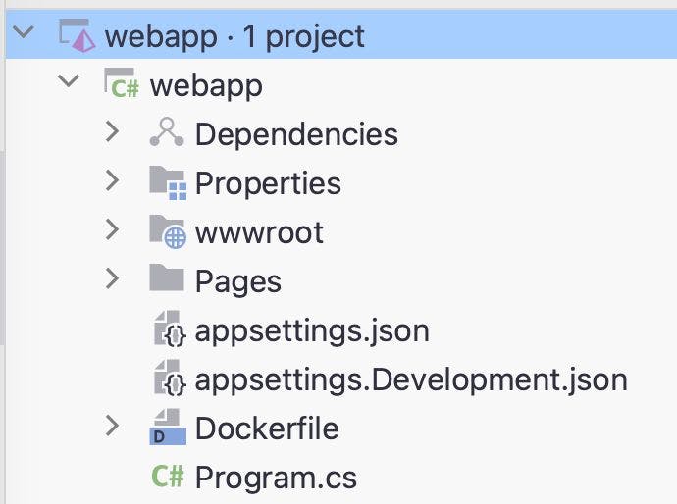677x504 pixels.
Task: Expand the Dockerfile node
Action: (x=112, y=427)
